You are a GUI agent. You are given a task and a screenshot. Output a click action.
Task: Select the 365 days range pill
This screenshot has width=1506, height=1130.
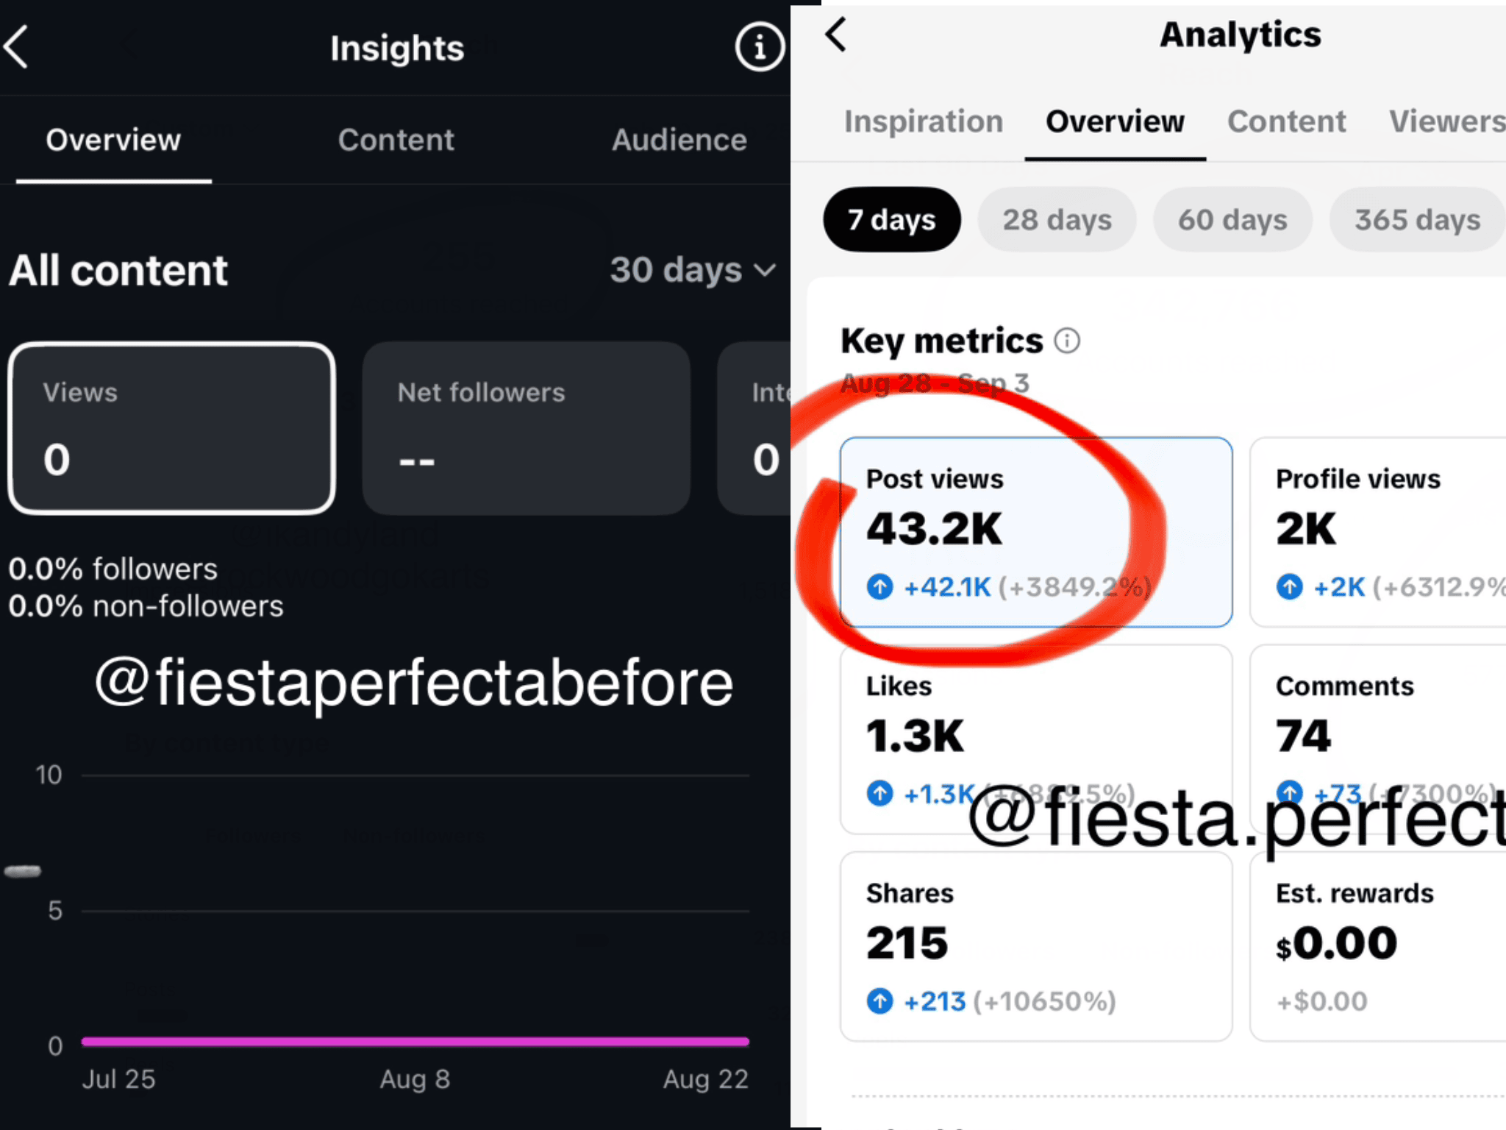pos(1417,219)
